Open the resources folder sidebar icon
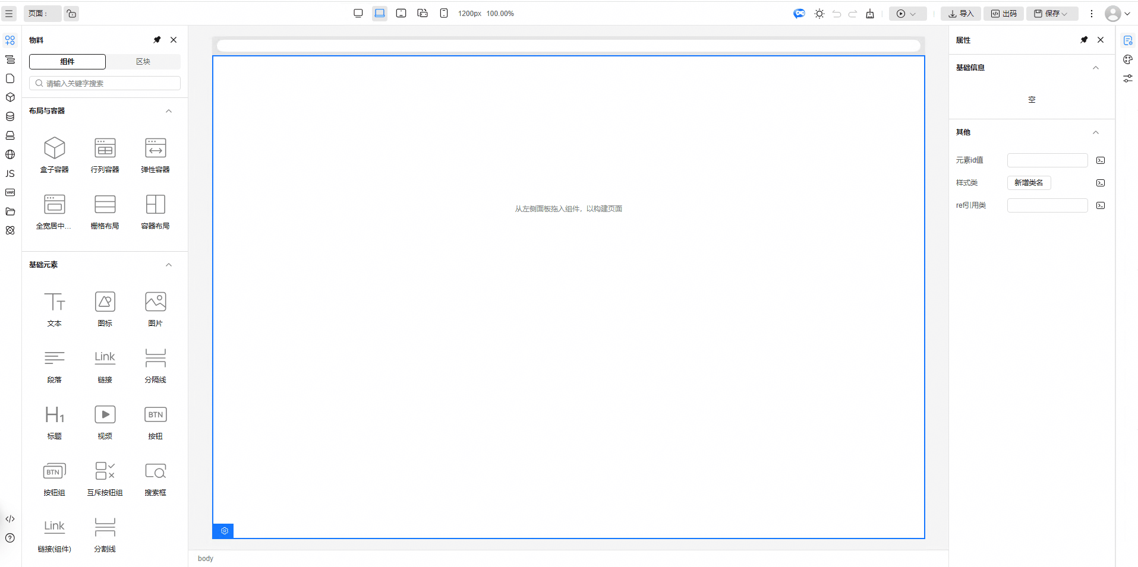 tap(10, 211)
